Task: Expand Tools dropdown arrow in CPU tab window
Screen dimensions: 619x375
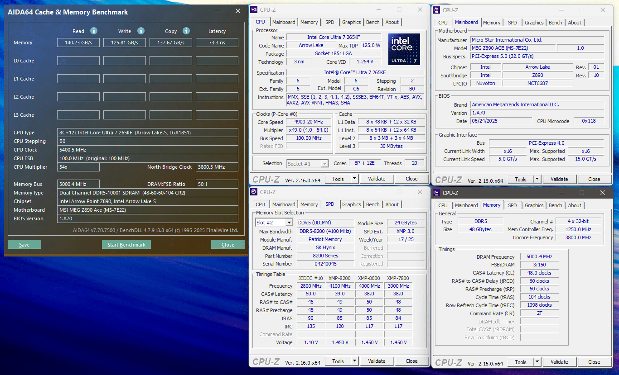Action: (x=354, y=179)
